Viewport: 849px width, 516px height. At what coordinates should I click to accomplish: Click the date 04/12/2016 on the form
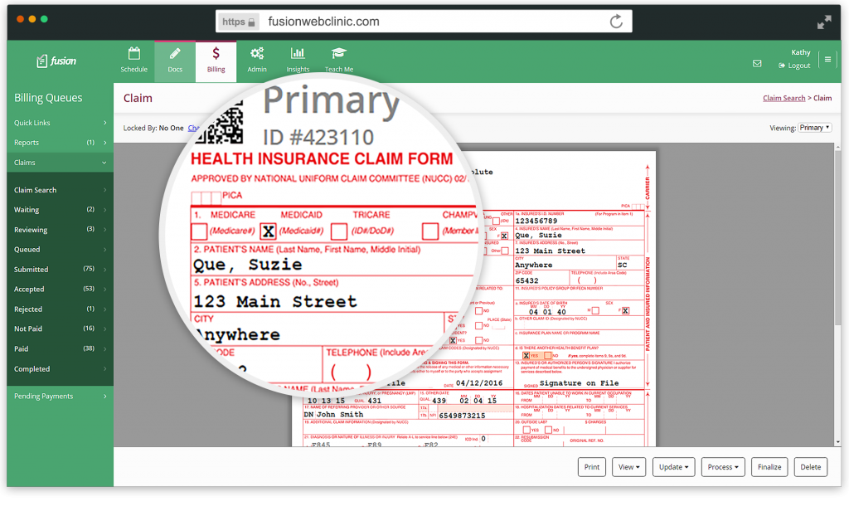[479, 383]
